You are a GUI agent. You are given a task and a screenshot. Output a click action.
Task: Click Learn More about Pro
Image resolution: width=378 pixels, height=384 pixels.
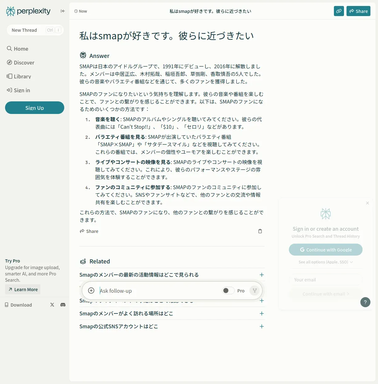pos(23,289)
